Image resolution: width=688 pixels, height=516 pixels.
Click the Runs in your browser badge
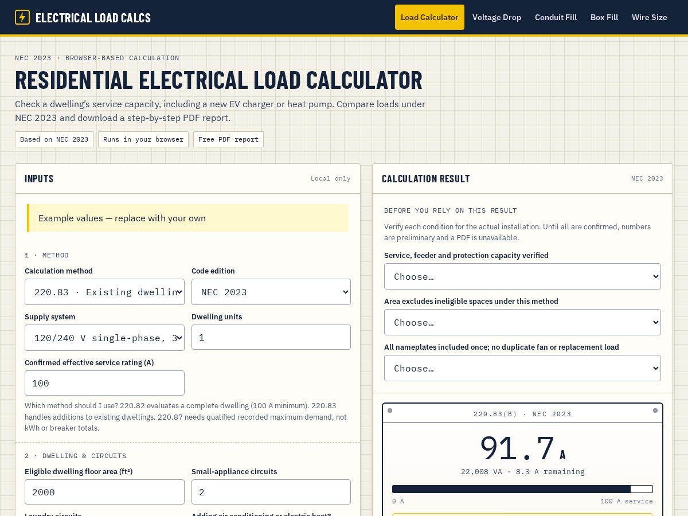(x=143, y=139)
